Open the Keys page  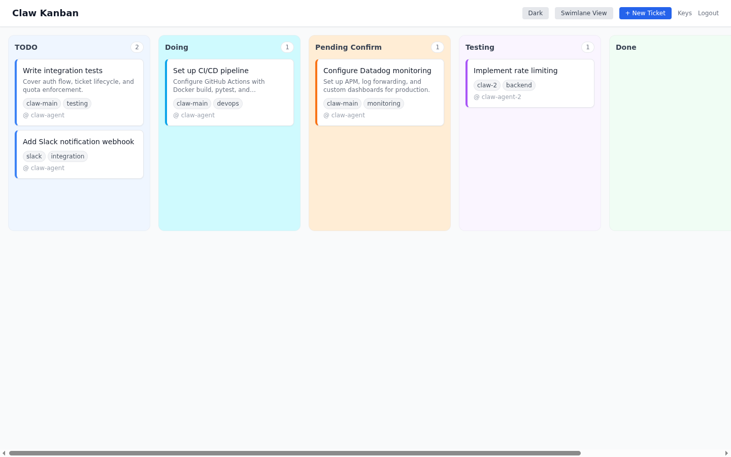pyautogui.click(x=684, y=13)
